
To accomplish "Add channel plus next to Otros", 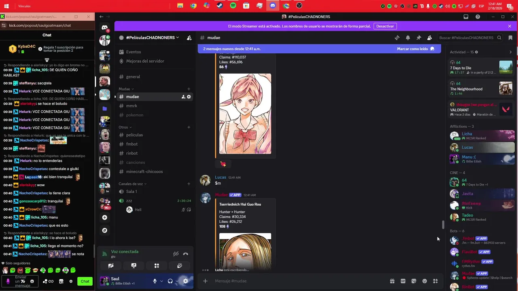I will [x=189, y=127].
